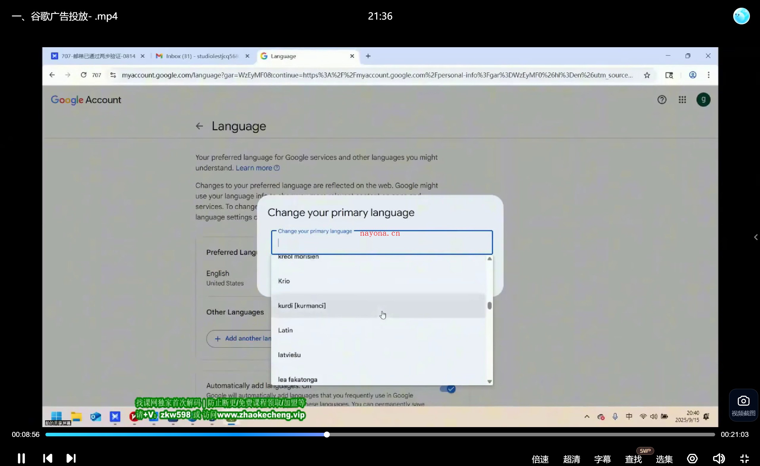Viewport: 760px width, 466px height.
Task: Open the green 'g' account avatar
Action: 703,99
